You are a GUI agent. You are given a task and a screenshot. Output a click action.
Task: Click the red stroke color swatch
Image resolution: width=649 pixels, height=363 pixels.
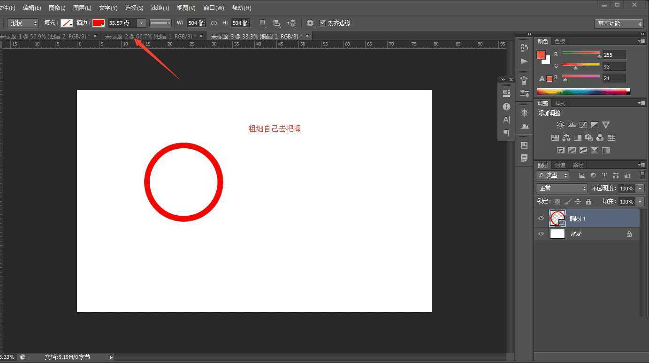coord(99,23)
